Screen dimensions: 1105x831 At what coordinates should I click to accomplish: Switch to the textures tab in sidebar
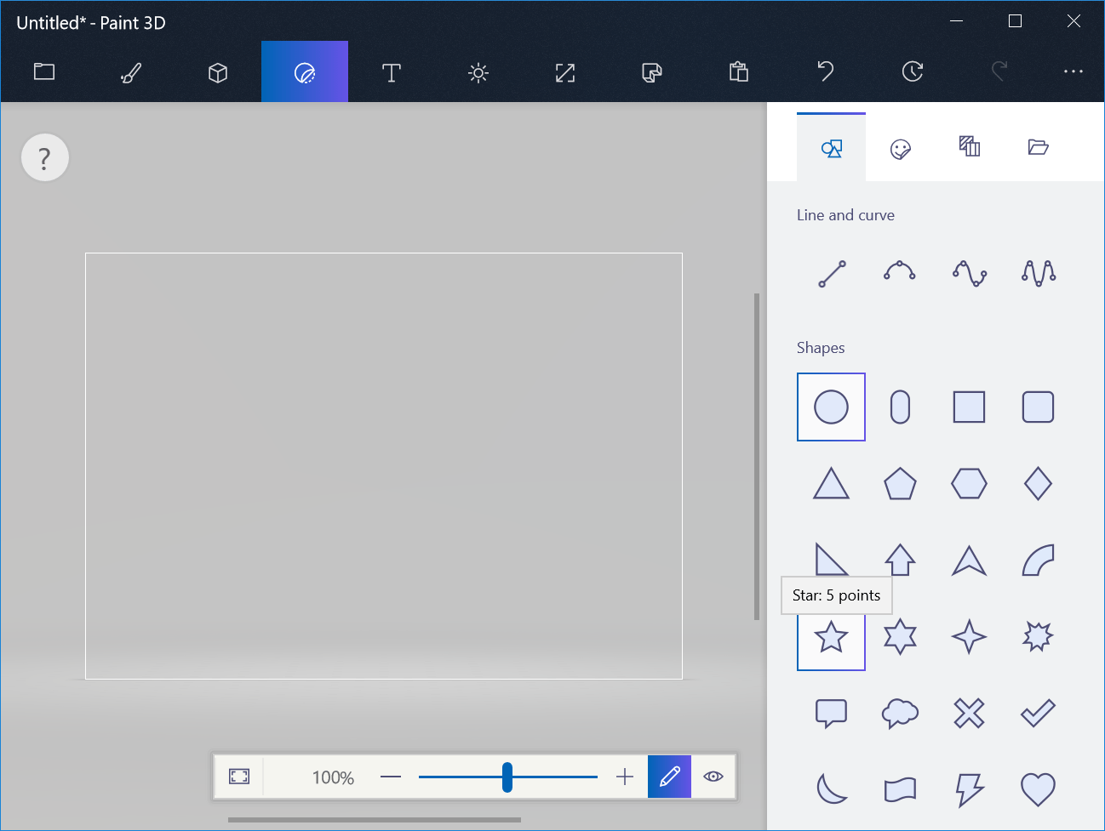pyautogui.click(x=969, y=147)
